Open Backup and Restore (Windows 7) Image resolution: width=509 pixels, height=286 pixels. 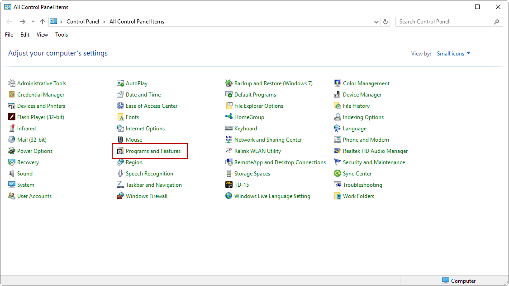click(x=273, y=83)
